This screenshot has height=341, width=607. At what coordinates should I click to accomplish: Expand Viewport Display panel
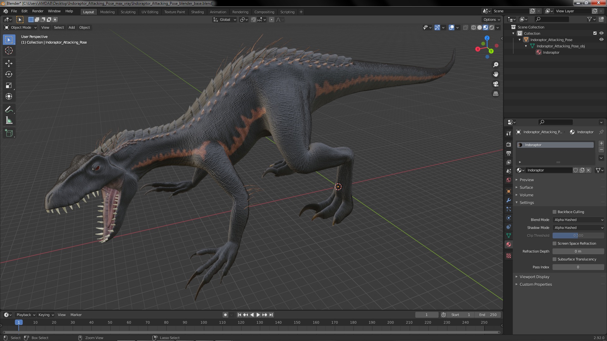534,277
